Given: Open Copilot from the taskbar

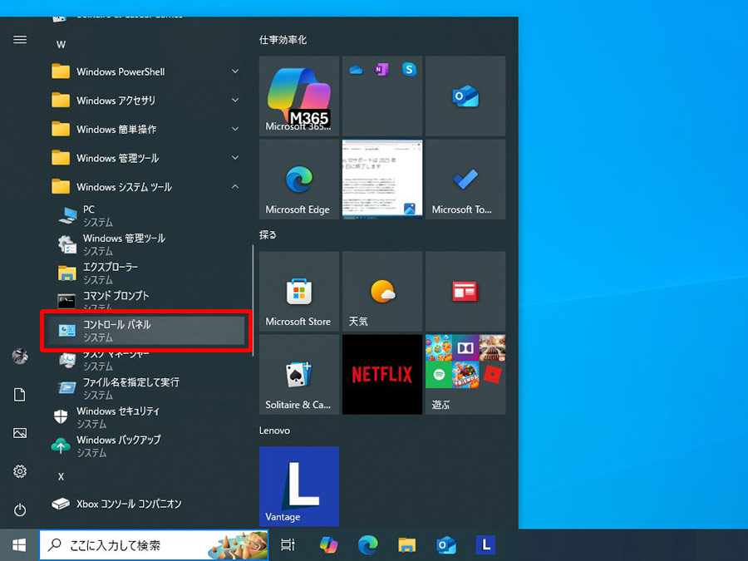Looking at the screenshot, I should [328, 544].
